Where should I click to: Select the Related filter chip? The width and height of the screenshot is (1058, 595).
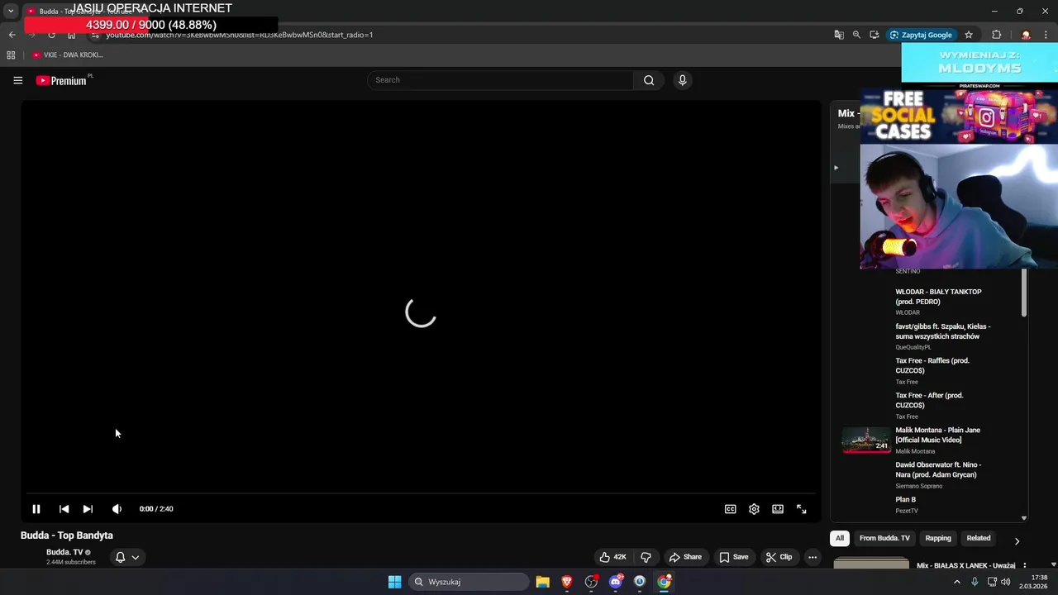click(979, 538)
